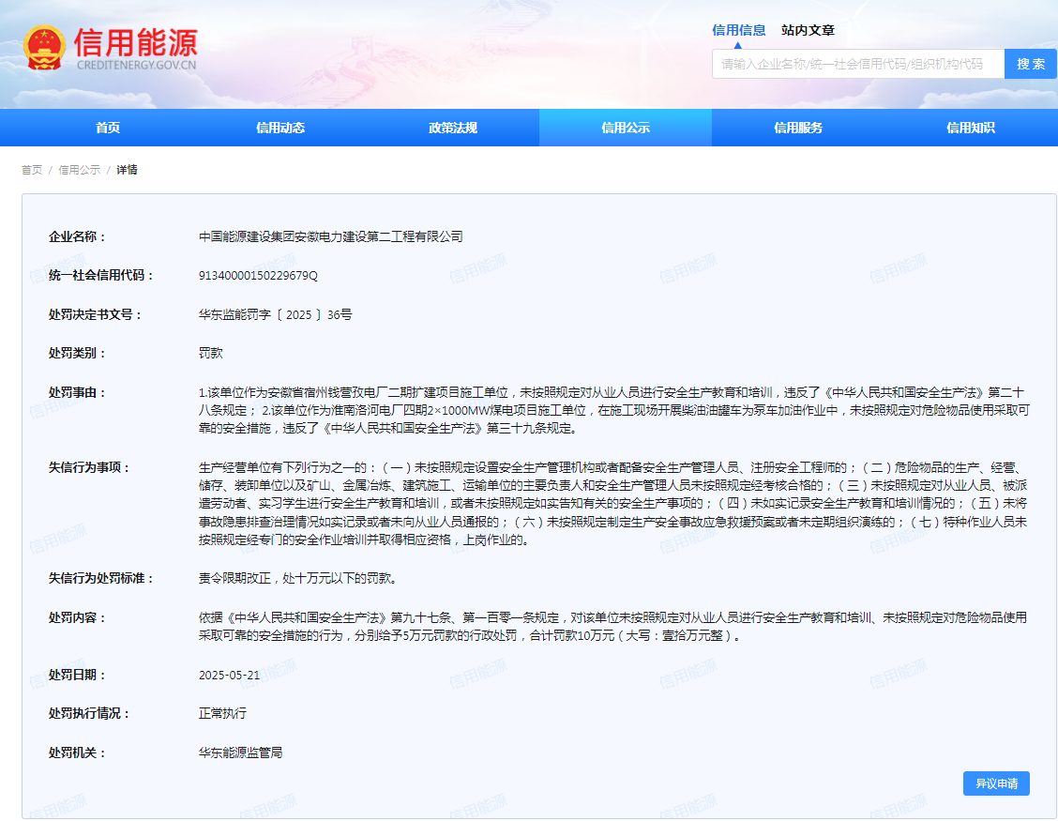Click the CREDITENERGY.GOV.CN domain text
Image resolution: width=1058 pixels, height=821 pixels.
coord(136,66)
